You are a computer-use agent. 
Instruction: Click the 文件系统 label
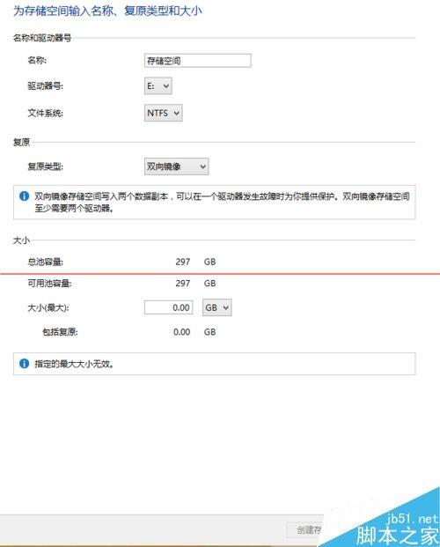click(46, 113)
